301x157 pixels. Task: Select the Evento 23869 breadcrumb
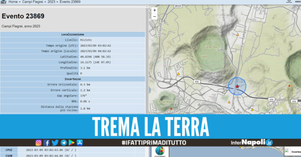70,2
